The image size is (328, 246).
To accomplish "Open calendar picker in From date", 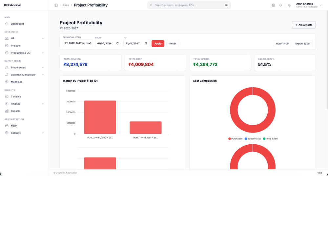I will pyautogui.click(x=117, y=44).
